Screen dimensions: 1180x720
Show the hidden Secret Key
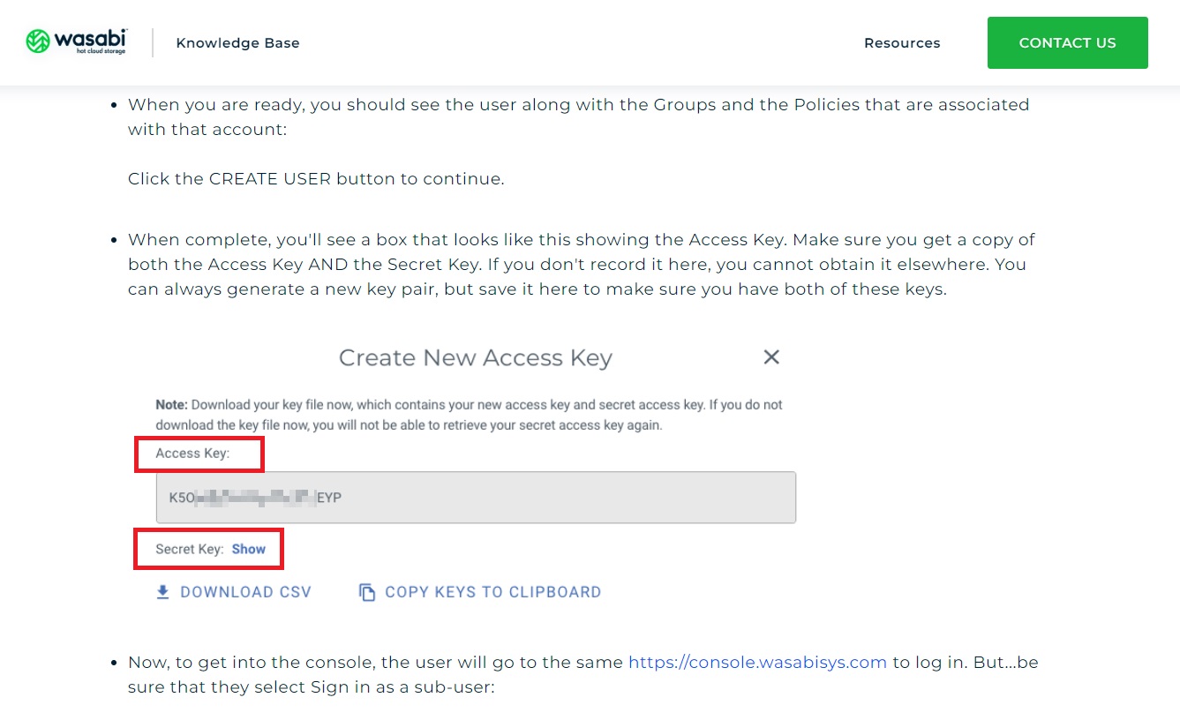pyautogui.click(x=249, y=549)
